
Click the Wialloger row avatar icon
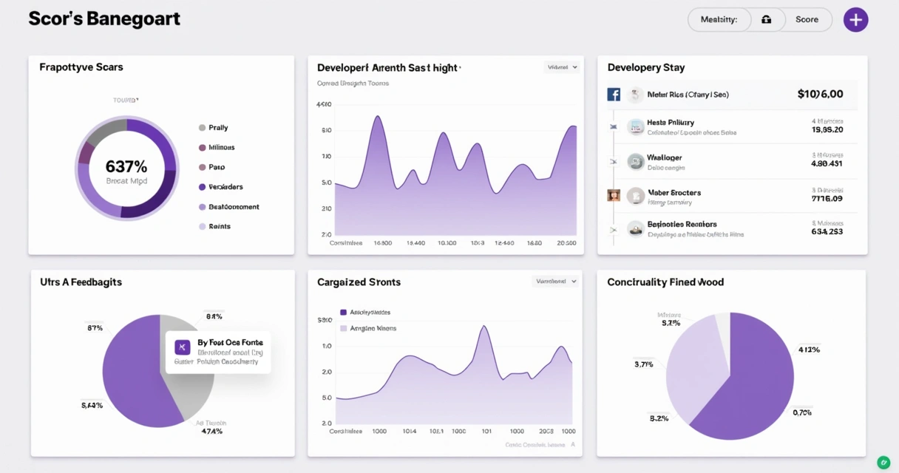(636, 161)
